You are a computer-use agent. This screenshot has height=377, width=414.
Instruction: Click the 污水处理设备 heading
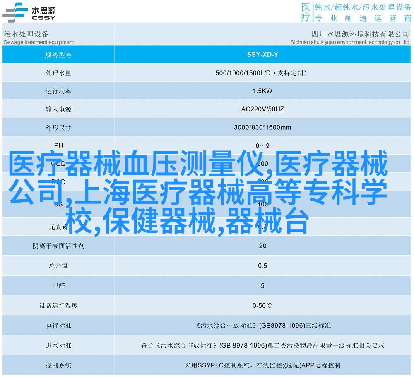click(x=26, y=34)
